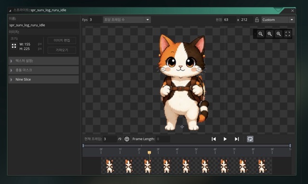Screen dimensions: 308x184
Task: Select the sixth frame thumbnail at 5f
Action: 206,166
